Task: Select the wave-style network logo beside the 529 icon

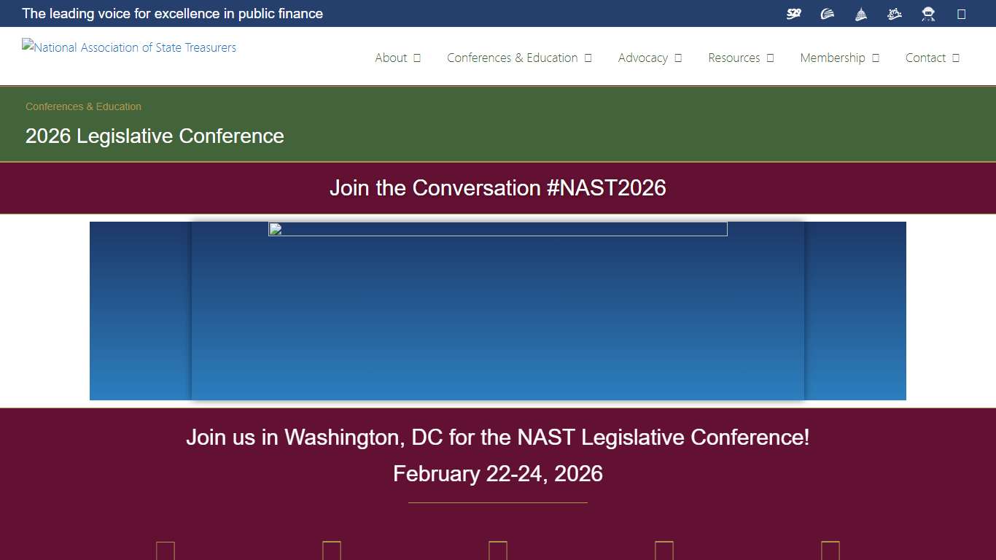Action: pyautogui.click(x=828, y=13)
